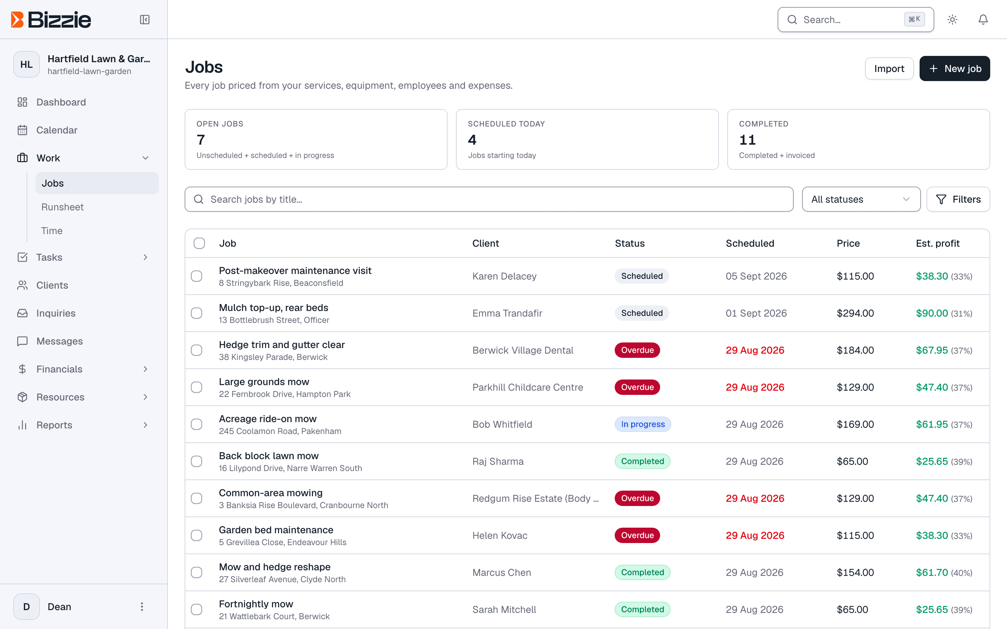This screenshot has height=629, width=1007.
Task: Click the D user avatar
Action: pos(27,607)
